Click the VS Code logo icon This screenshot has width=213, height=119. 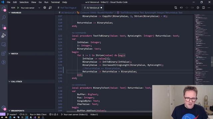3,2
